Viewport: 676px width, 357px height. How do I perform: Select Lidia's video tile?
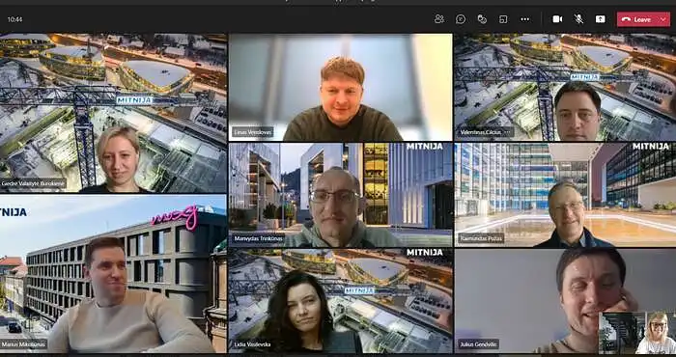pos(341,301)
